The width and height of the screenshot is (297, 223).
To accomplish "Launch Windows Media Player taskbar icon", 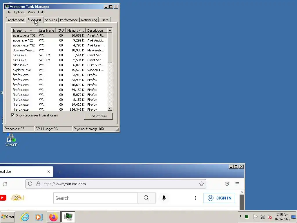I will [39, 217].
